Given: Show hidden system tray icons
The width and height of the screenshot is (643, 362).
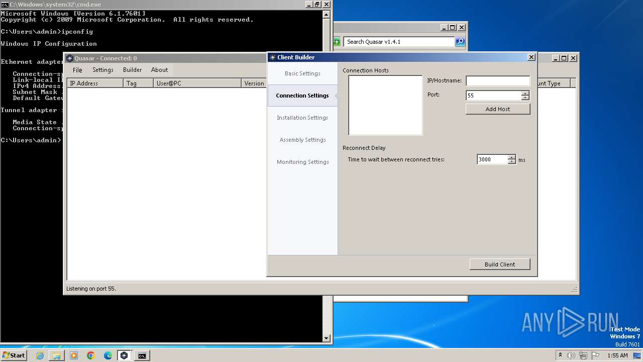Looking at the screenshot, I should coord(560,355).
